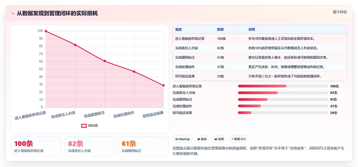The width and height of the screenshot is (358, 167).
Task: Open the 100条 进入看板的异常记录 data card
Action: coord(36,146)
